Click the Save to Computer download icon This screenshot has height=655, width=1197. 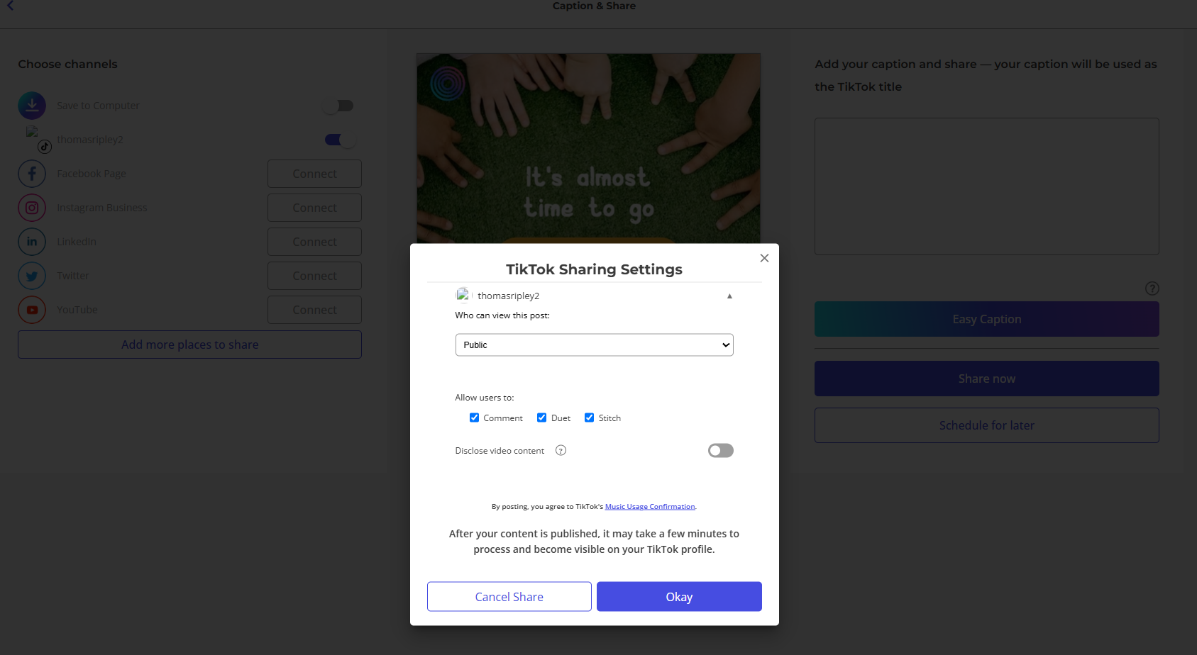[32, 106]
